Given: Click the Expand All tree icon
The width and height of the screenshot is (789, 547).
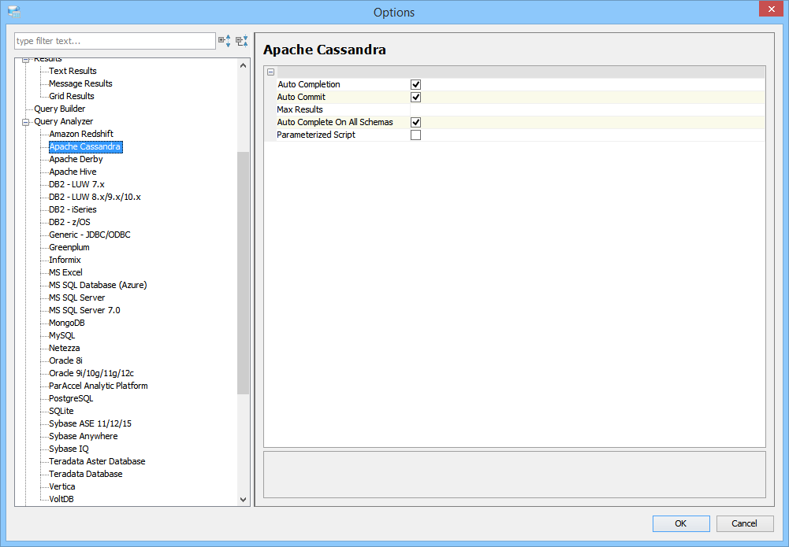Looking at the screenshot, I should tap(225, 41).
